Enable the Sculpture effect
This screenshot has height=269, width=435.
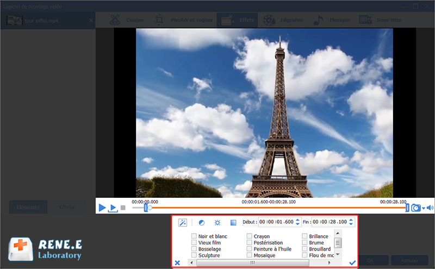(x=194, y=255)
